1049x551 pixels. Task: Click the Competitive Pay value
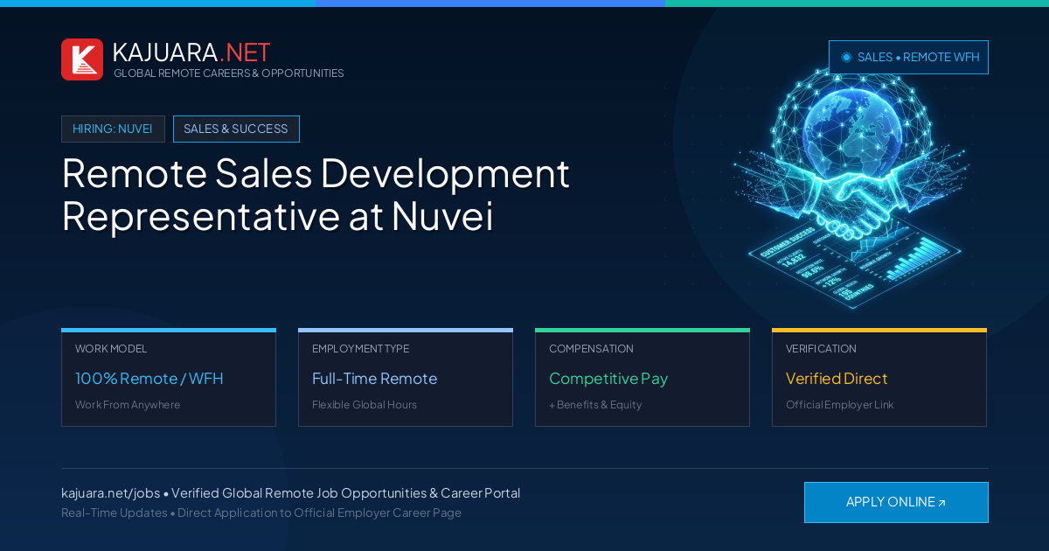click(608, 379)
